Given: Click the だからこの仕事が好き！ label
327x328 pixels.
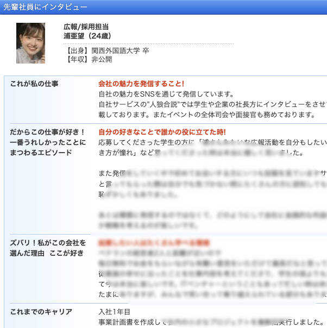Looking at the screenshot, I should (48, 132).
